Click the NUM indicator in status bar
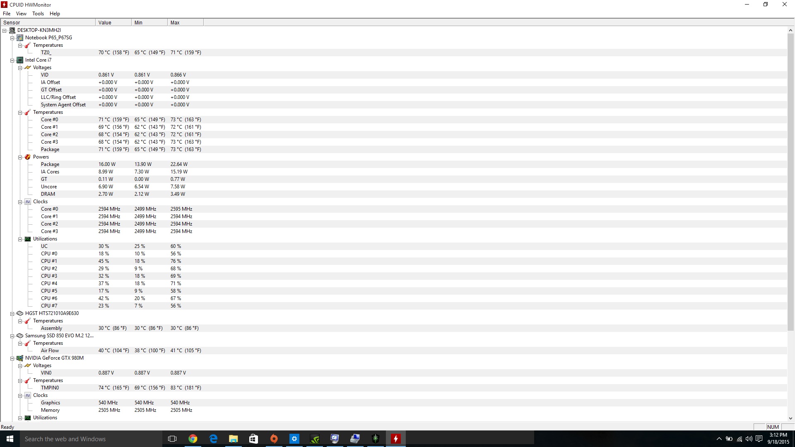The height and width of the screenshot is (447, 795). 773,427
